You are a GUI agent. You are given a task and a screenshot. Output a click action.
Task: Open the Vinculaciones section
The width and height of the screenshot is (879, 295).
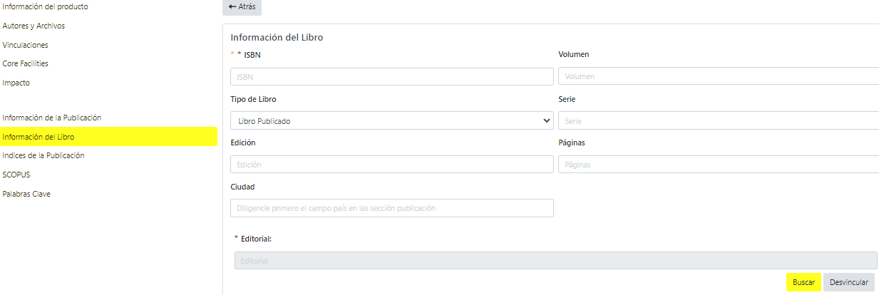pos(26,45)
